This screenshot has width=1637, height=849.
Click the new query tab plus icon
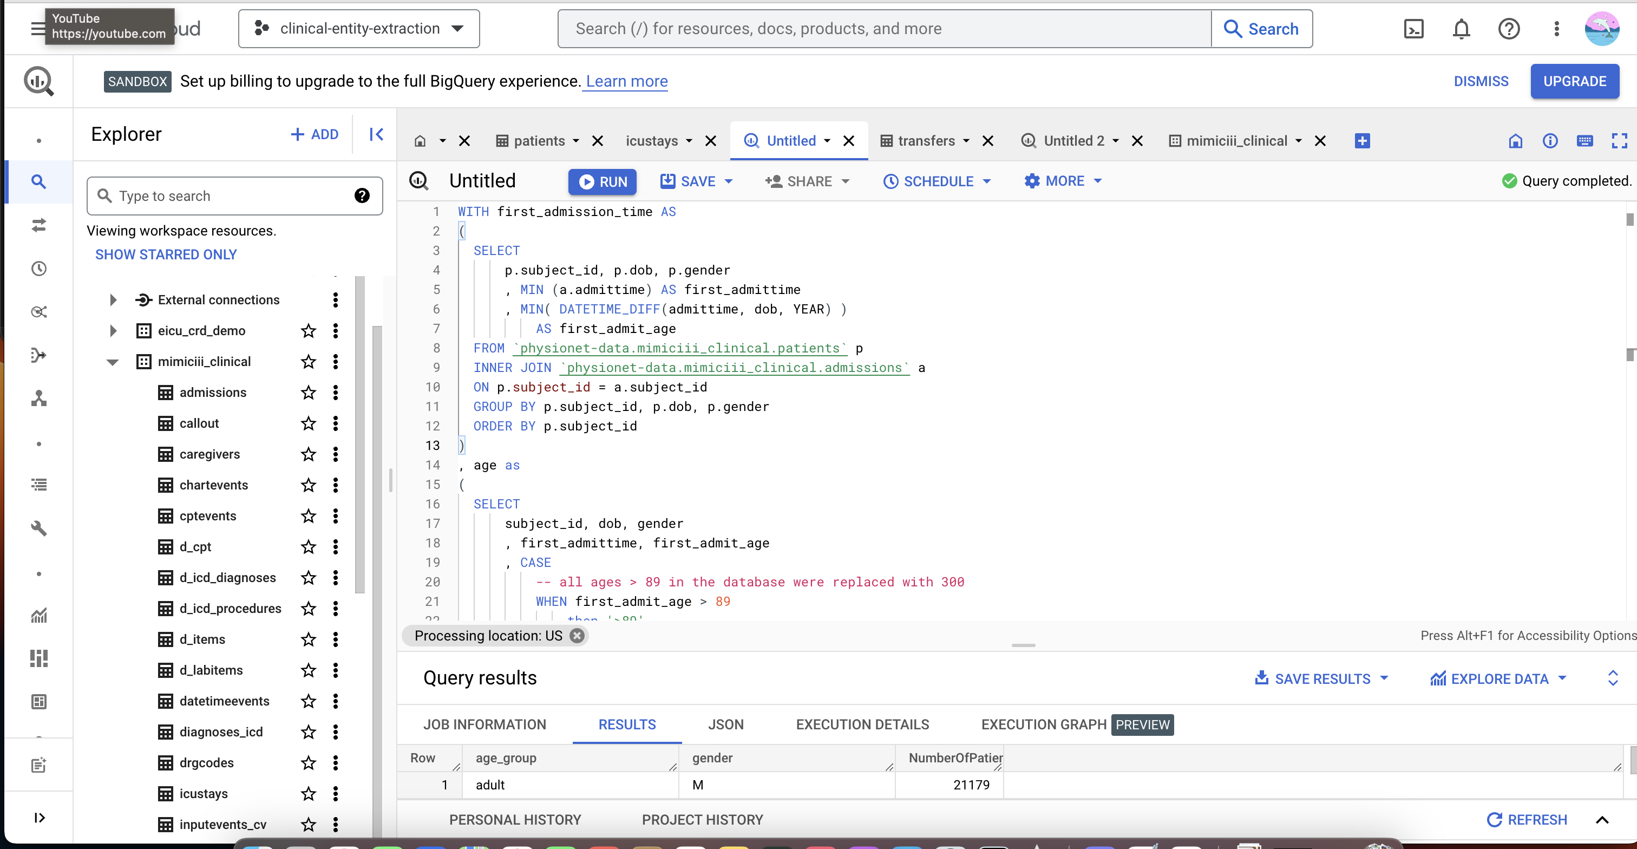pos(1362,141)
